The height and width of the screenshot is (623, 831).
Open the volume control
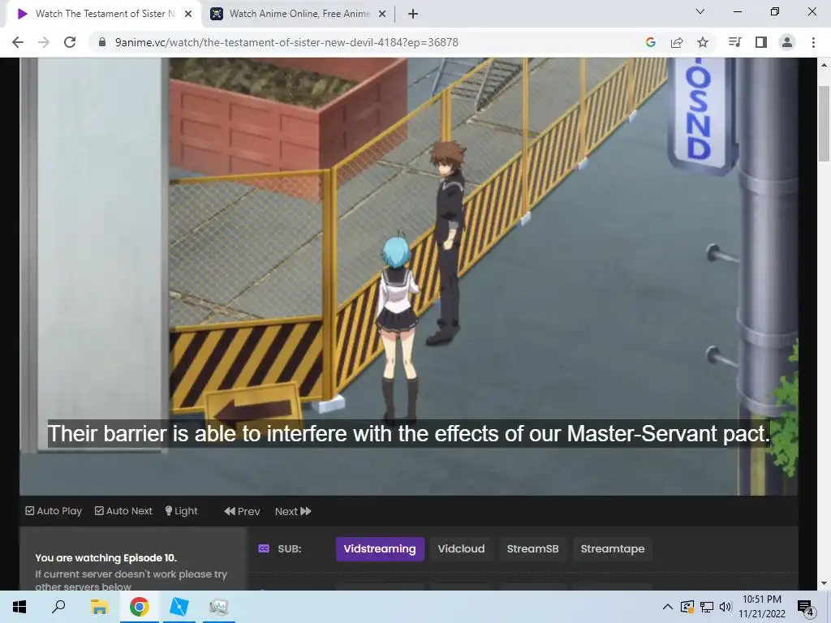point(726,607)
